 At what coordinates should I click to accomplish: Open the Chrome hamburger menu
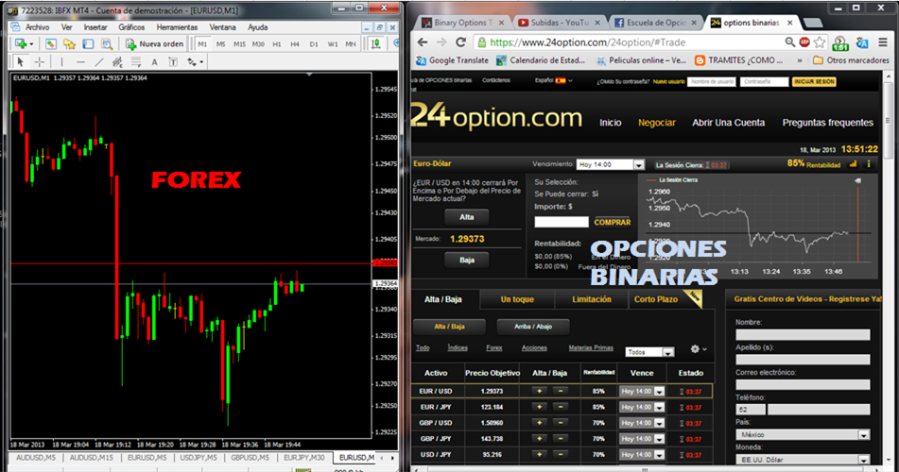pos(883,42)
